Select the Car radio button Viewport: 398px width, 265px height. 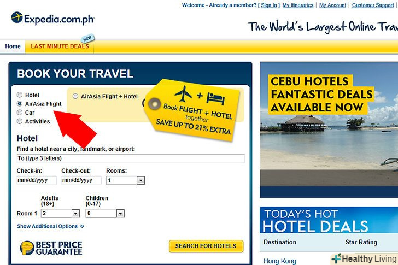pos(20,113)
